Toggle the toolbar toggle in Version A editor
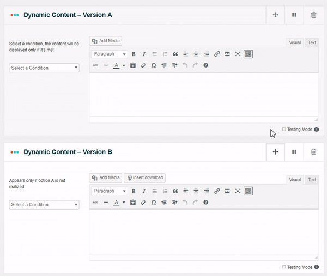The width and height of the screenshot is (327, 276). pos(248,54)
